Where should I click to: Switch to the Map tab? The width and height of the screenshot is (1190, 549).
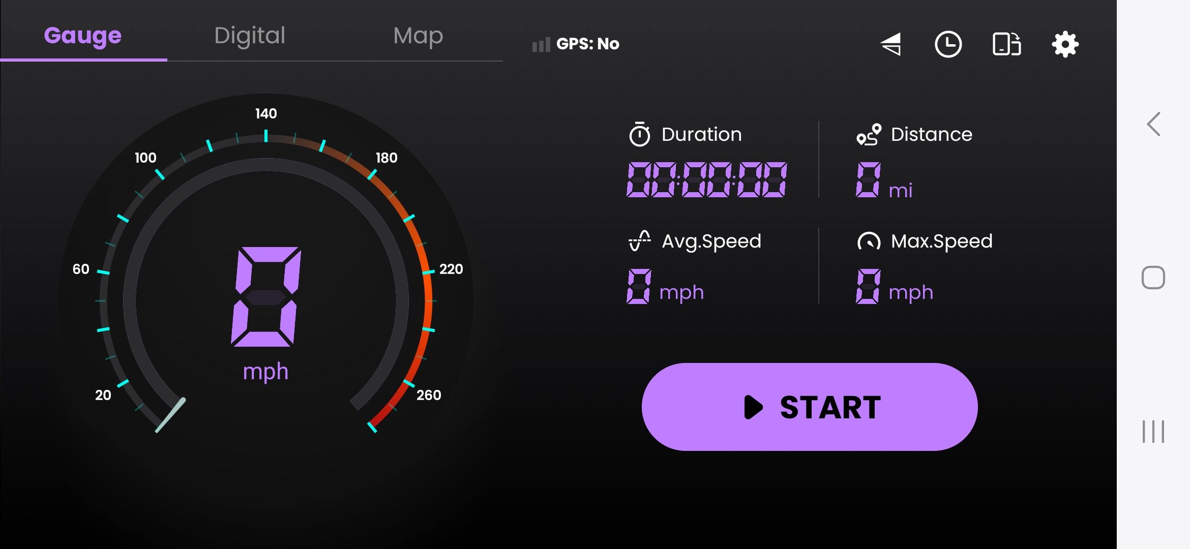point(418,36)
